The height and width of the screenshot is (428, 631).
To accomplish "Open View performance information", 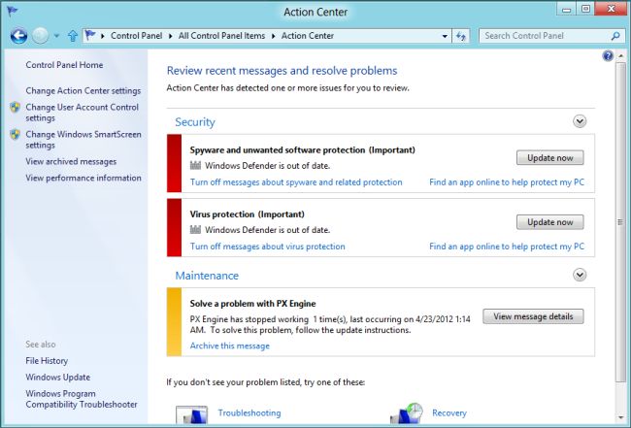I will (83, 178).
